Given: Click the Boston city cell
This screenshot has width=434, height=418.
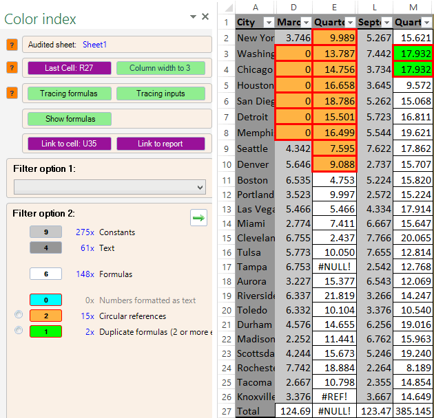Looking at the screenshot, I should (255, 180).
